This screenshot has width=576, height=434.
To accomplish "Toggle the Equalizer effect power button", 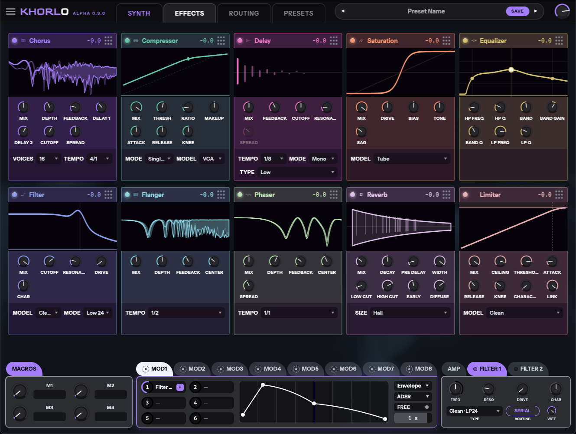I will 465,40.
